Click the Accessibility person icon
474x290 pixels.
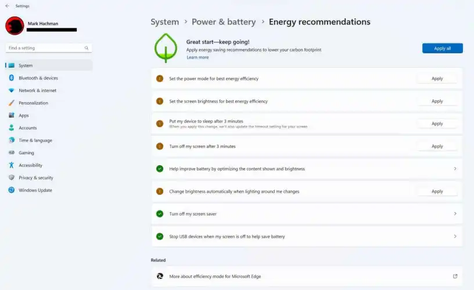(x=11, y=165)
